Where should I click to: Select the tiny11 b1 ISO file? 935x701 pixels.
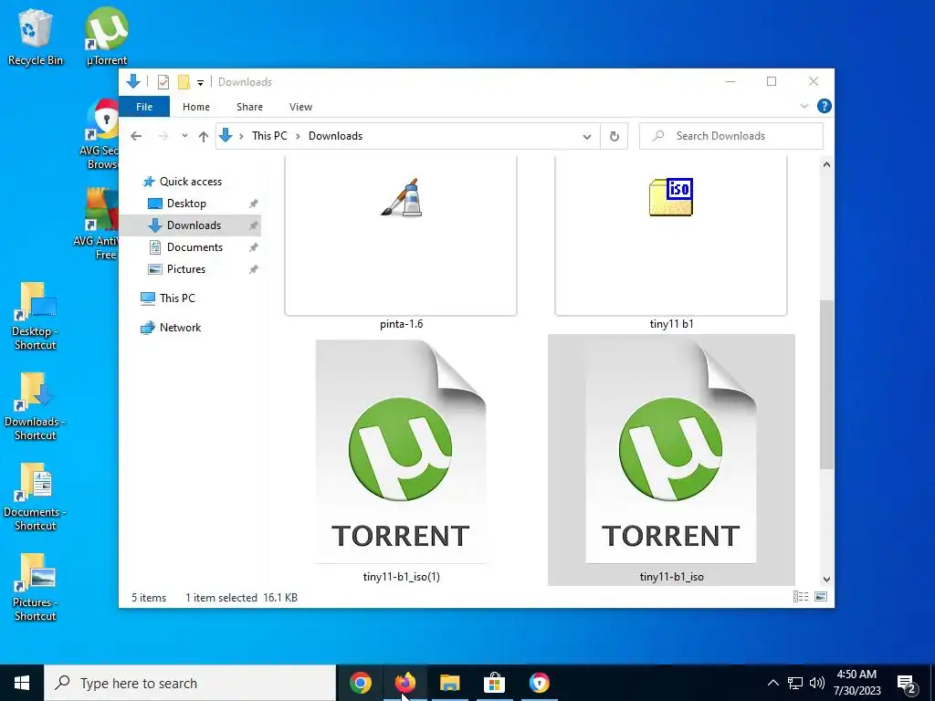point(671,245)
